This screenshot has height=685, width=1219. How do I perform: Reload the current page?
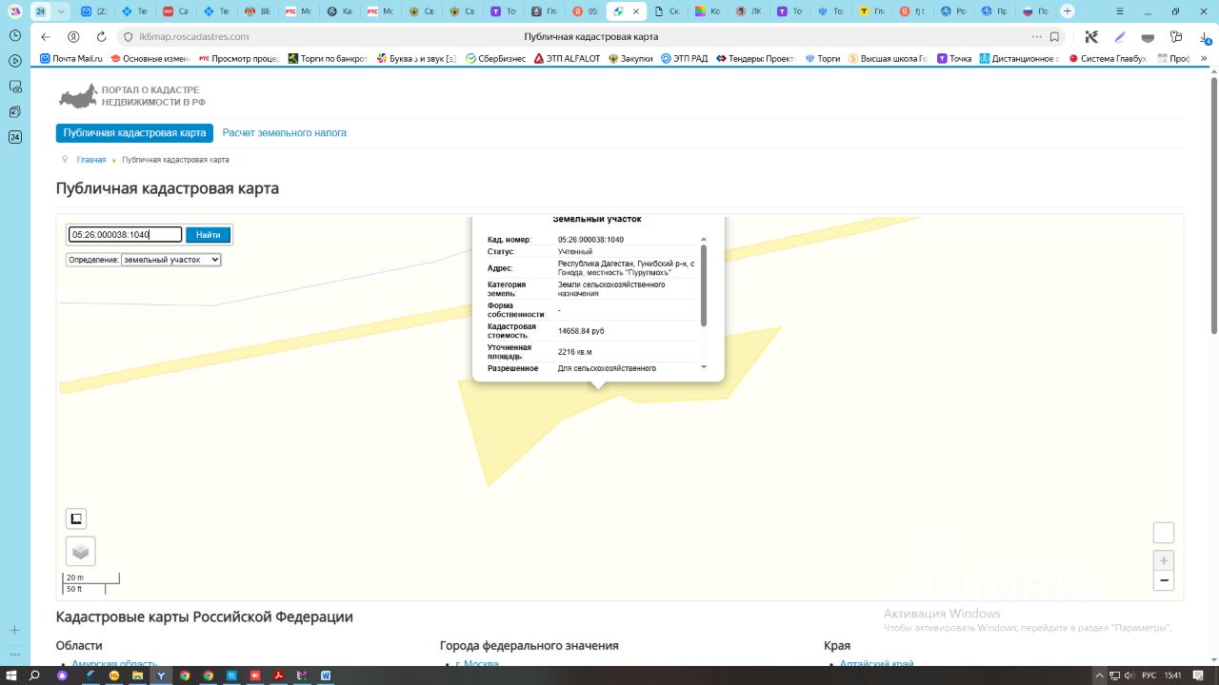click(x=102, y=37)
